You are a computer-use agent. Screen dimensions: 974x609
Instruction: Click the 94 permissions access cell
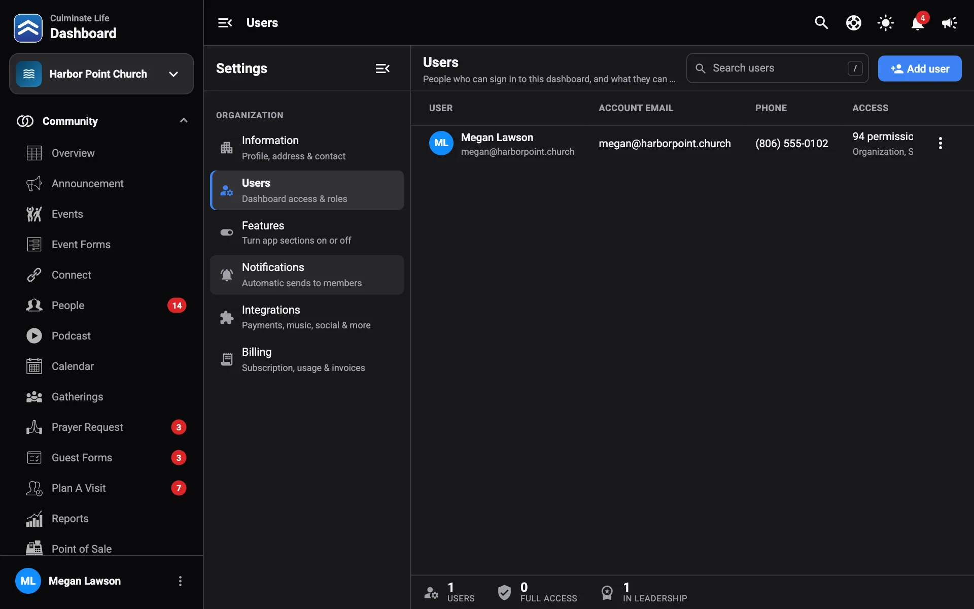pos(883,144)
